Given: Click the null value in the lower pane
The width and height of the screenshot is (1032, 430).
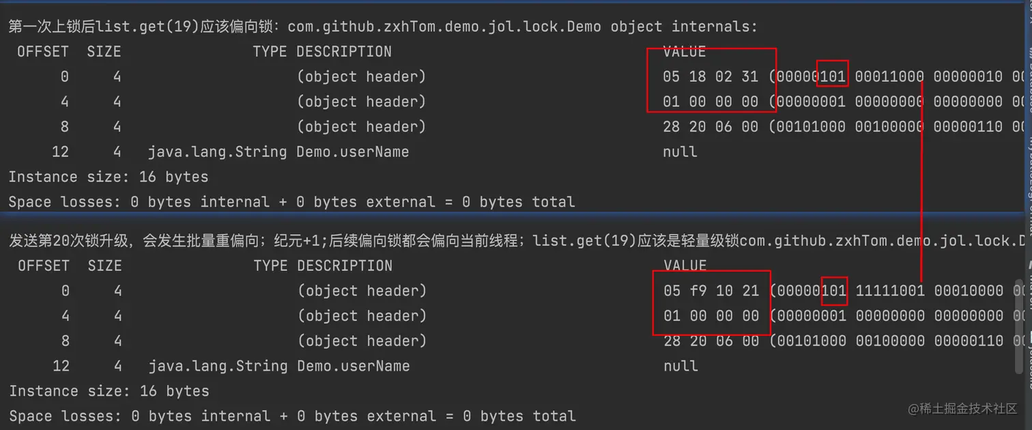Looking at the screenshot, I should (680, 366).
